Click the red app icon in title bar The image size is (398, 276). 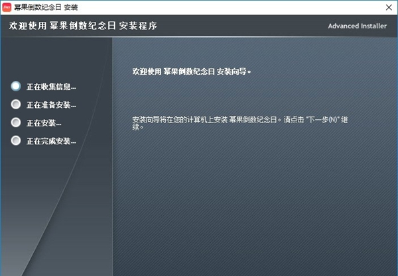pyautogui.click(x=7, y=7)
